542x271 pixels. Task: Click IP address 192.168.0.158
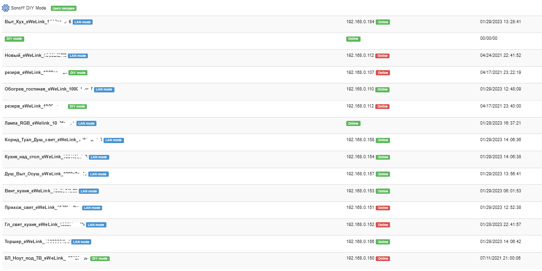pyautogui.click(x=360, y=140)
